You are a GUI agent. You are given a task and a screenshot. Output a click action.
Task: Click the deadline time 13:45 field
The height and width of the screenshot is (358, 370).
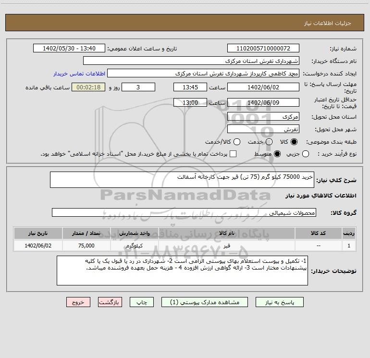click(x=190, y=87)
